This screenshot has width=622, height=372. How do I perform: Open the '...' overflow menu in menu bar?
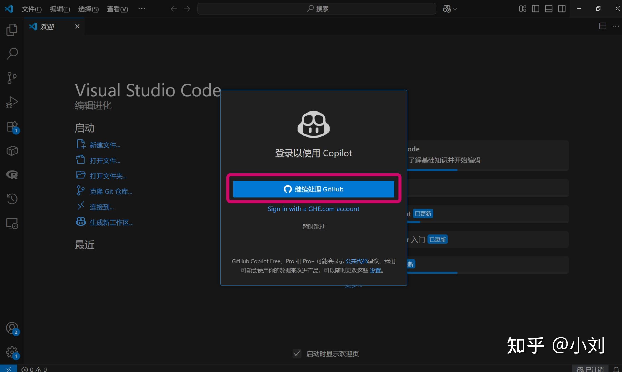pyautogui.click(x=142, y=9)
